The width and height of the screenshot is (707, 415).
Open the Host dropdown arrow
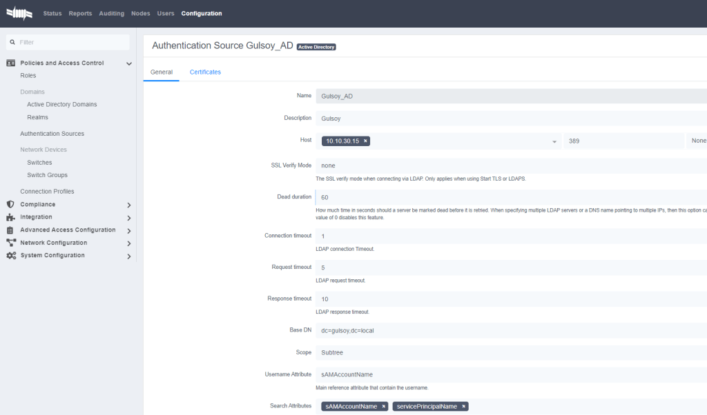point(554,141)
